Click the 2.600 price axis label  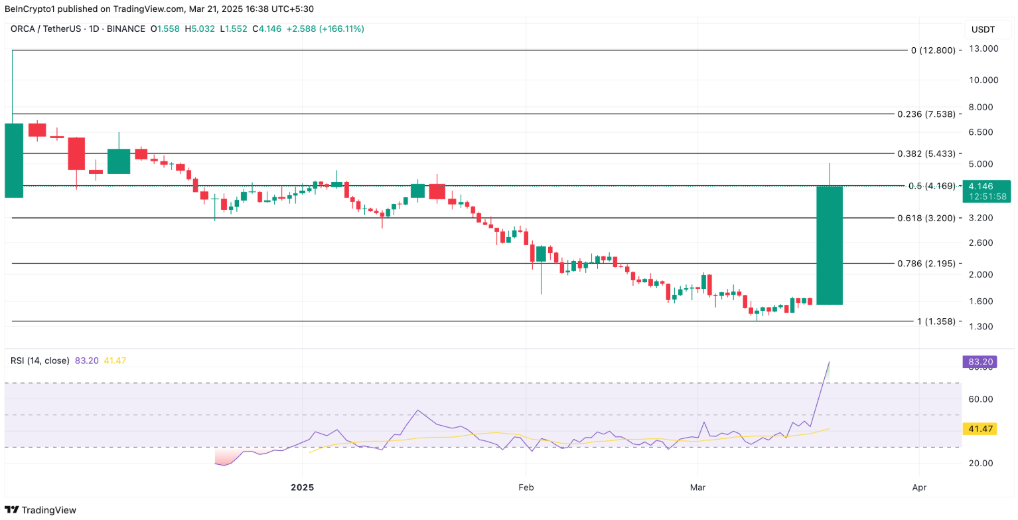point(982,243)
